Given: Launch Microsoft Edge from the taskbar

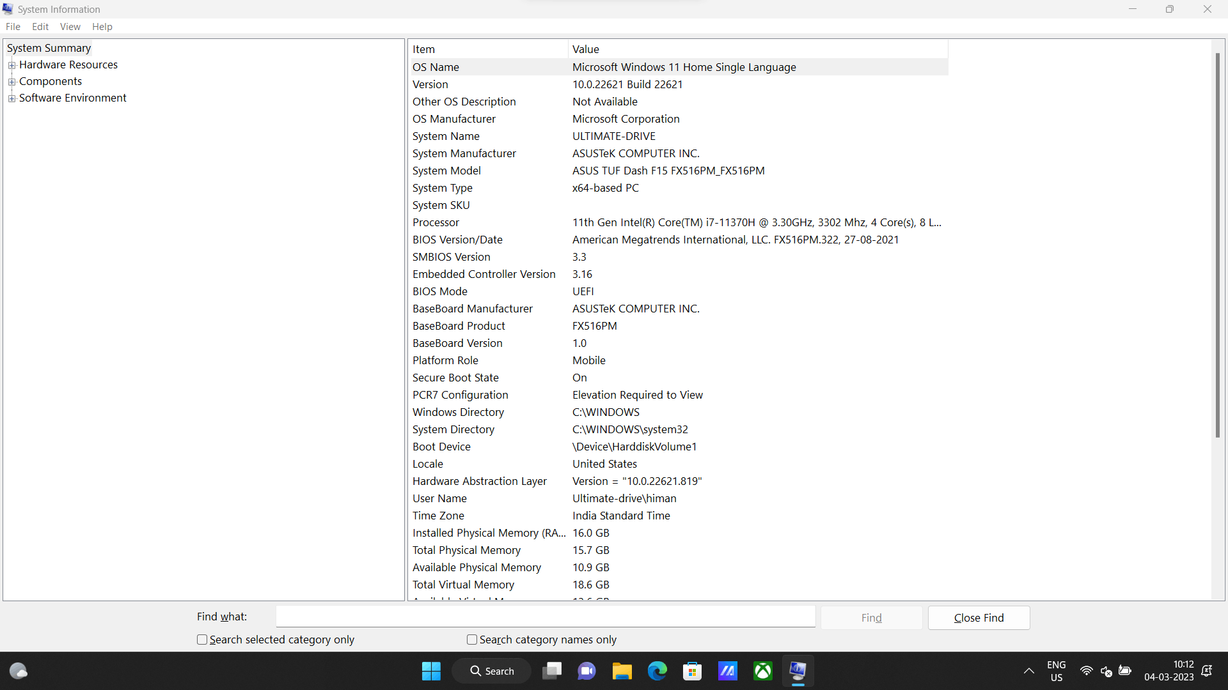Looking at the screenshot, I should 657,671.
